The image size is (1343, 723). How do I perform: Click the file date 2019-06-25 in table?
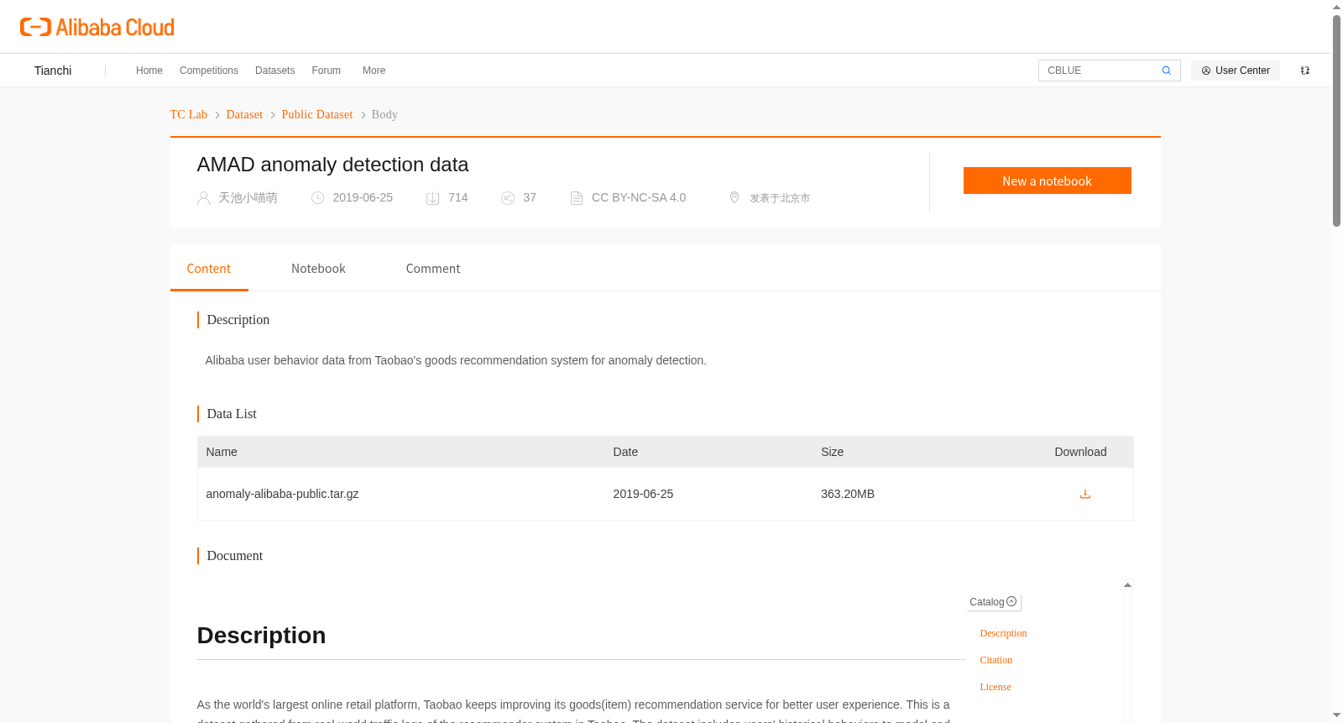(x=643, y=494)
